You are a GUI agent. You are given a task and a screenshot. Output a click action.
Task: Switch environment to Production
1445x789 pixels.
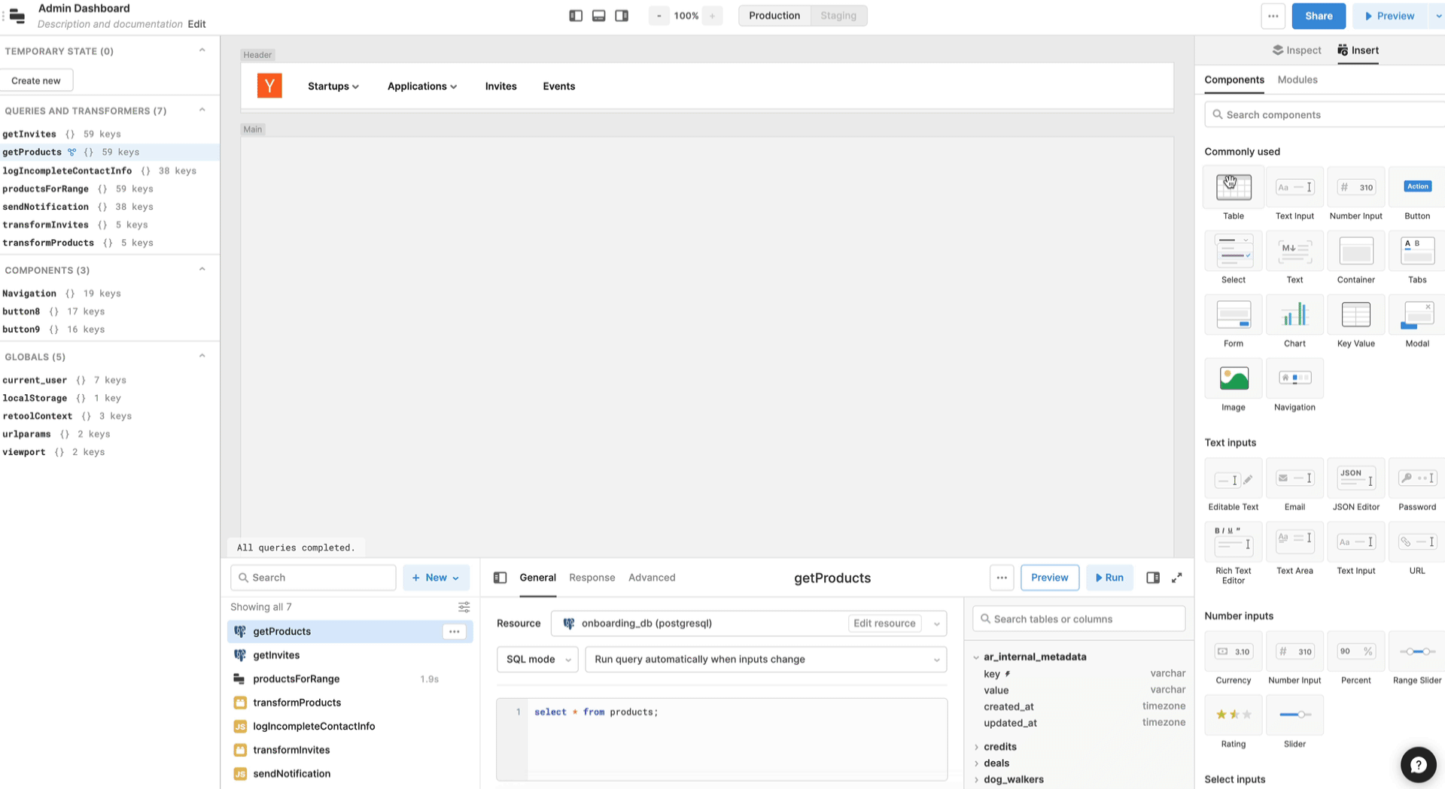pyautogui.click(x=774, y=16)
